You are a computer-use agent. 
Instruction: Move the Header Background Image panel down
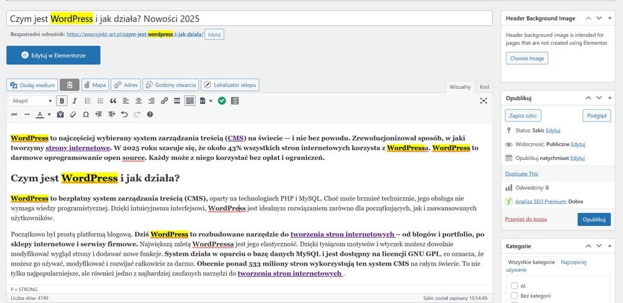(599, 18)
